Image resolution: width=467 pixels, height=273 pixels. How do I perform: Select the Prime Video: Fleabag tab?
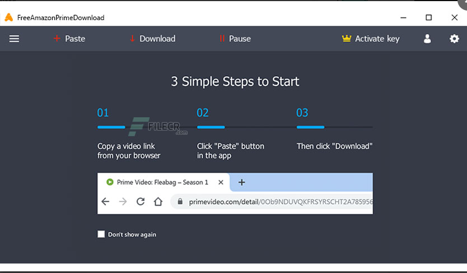click(163, 182)
